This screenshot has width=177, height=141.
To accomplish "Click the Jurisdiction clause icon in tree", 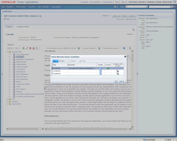I will coord(14,57).
